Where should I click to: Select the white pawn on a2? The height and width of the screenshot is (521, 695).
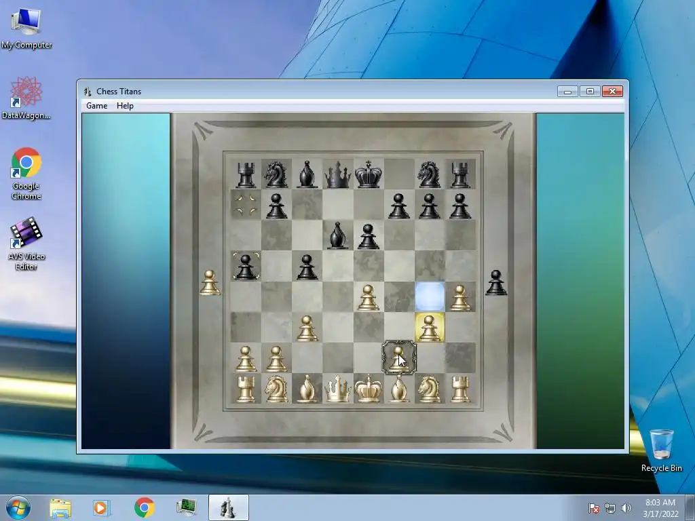(246, 358)
